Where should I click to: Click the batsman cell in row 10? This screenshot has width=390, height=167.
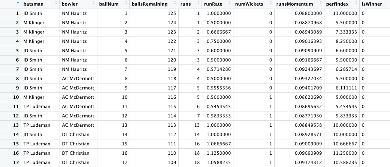pyautogui.click(x=34, y=97)
